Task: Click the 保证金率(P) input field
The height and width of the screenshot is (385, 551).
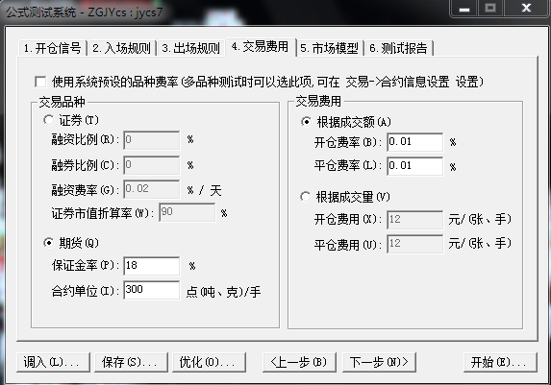Action: coord(152,266)
